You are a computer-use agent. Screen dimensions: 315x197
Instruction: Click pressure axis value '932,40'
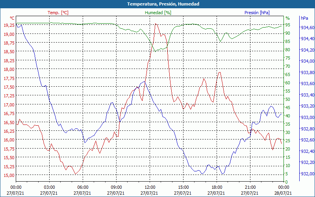(x=308, y=151)
